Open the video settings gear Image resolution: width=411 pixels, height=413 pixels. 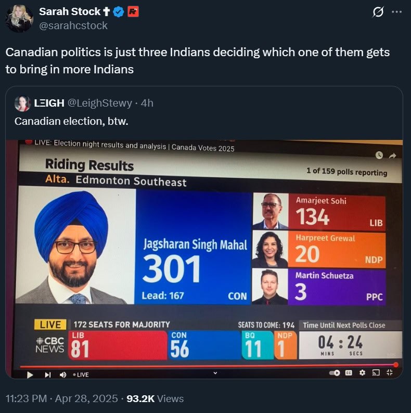[363, 373]
